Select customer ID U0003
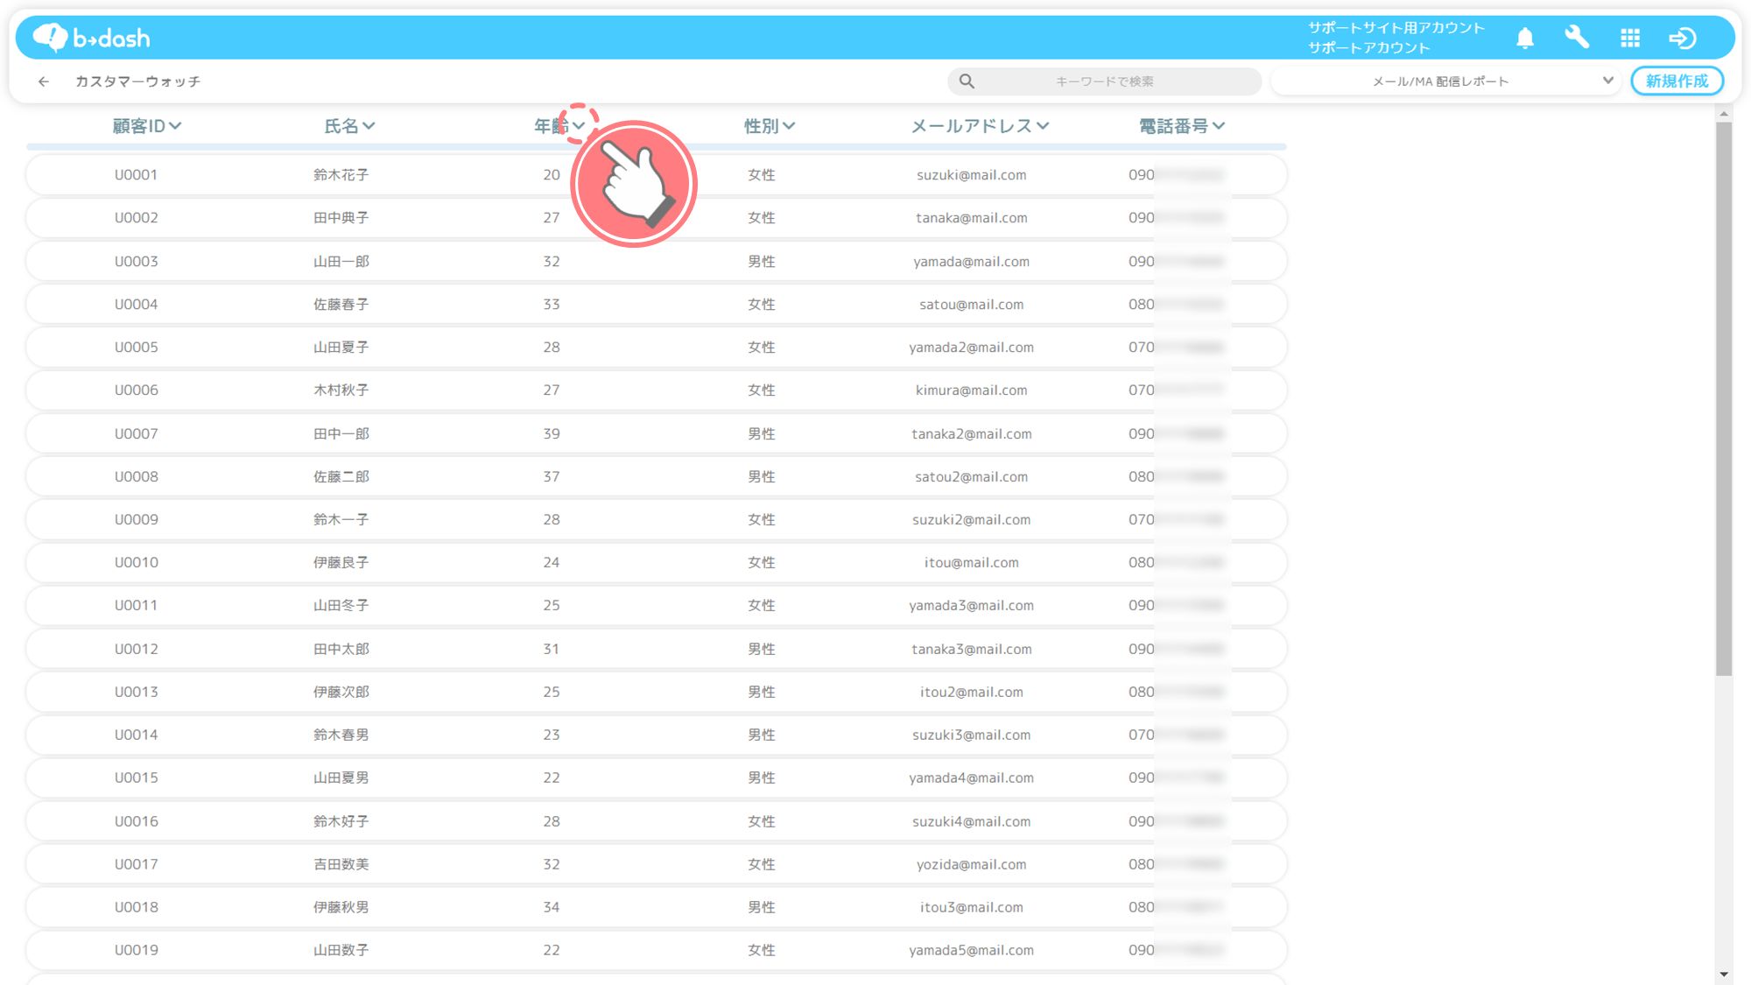Viewport: 1751px width, 985px height. tap(137, 262)
